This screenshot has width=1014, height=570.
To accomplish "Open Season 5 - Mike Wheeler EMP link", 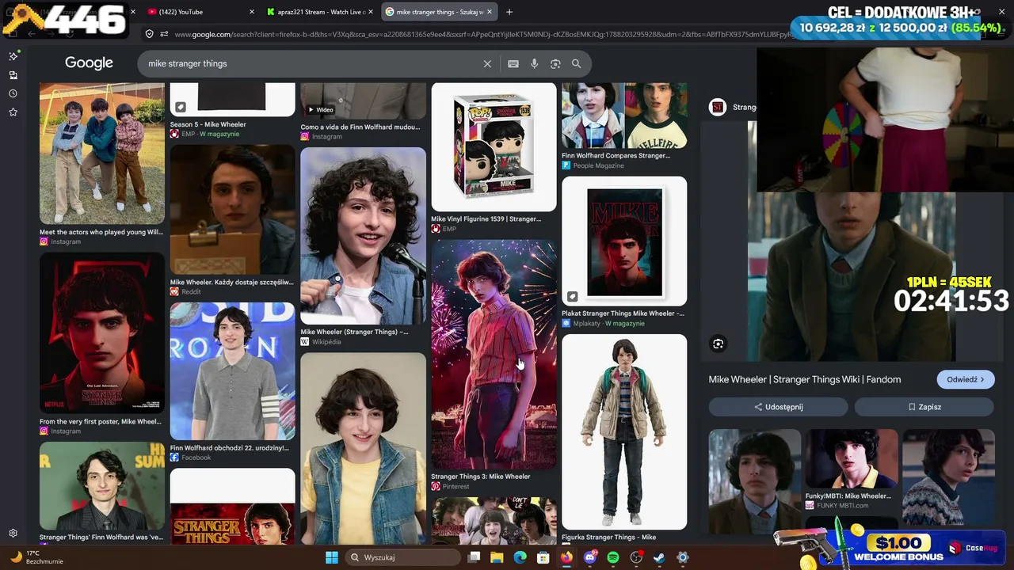I will 208,124.
